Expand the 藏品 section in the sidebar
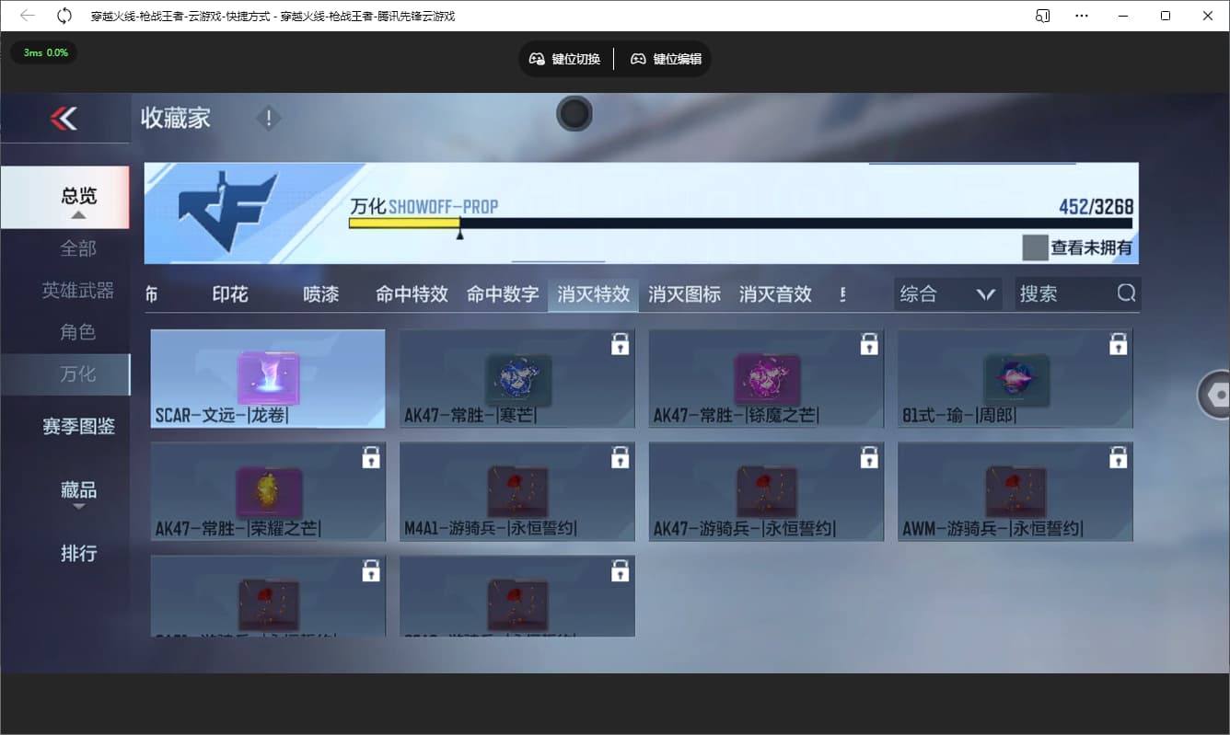The image size is (1230, 735). 78,492
